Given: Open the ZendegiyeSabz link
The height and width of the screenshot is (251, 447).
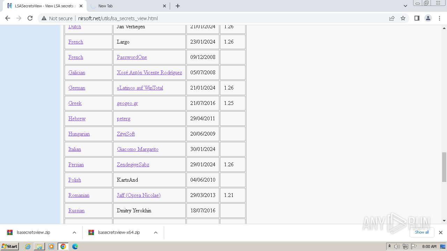Looking at the screenshot, I should coord(133,165).
